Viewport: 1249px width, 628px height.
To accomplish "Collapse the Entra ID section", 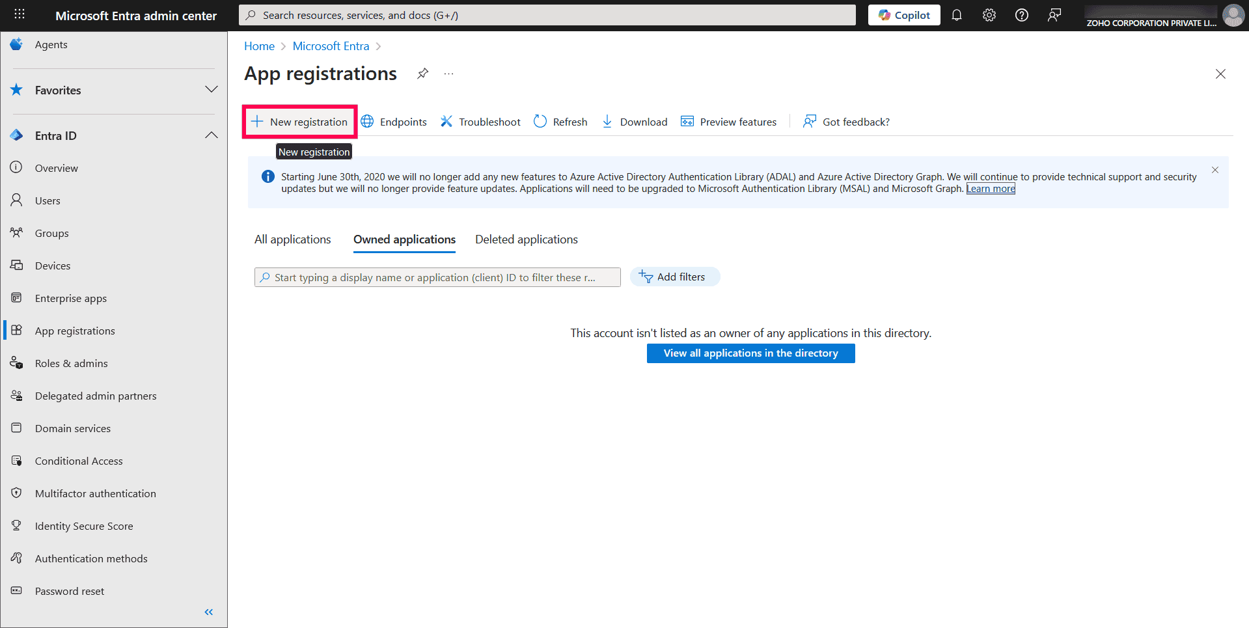I will coord(211,135).
